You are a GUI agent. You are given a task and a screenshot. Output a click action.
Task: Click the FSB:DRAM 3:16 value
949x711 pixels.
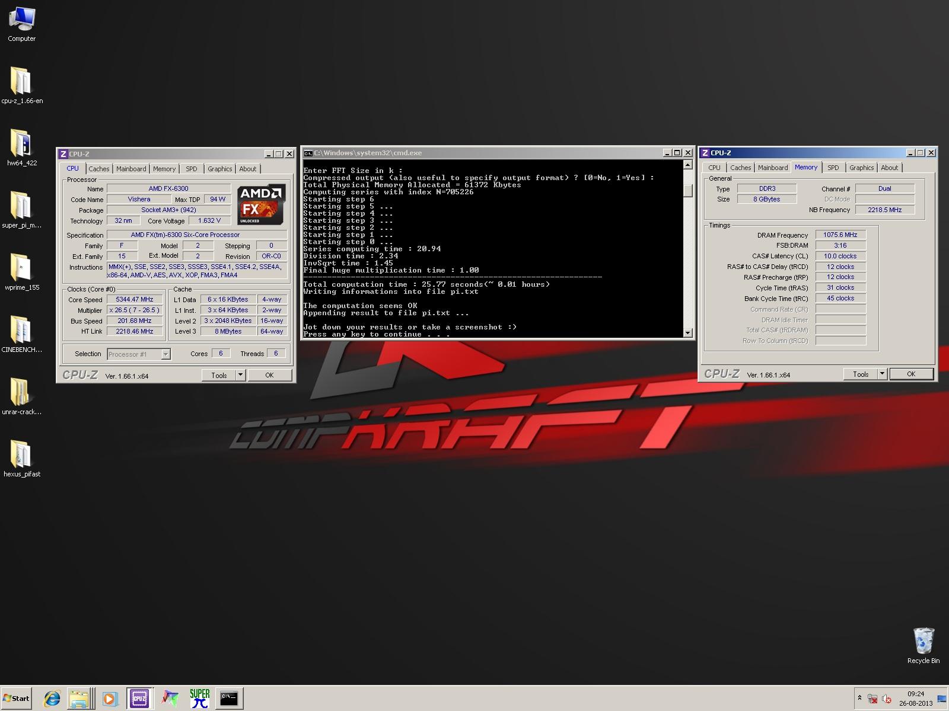pos(840,245)
